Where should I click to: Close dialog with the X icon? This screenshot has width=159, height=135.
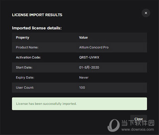pos(146,13)
